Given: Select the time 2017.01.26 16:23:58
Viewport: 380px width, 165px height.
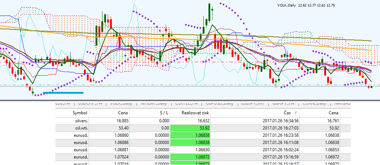Looking at the screenshot, I should pyautogui.click(x=280, y=135).
